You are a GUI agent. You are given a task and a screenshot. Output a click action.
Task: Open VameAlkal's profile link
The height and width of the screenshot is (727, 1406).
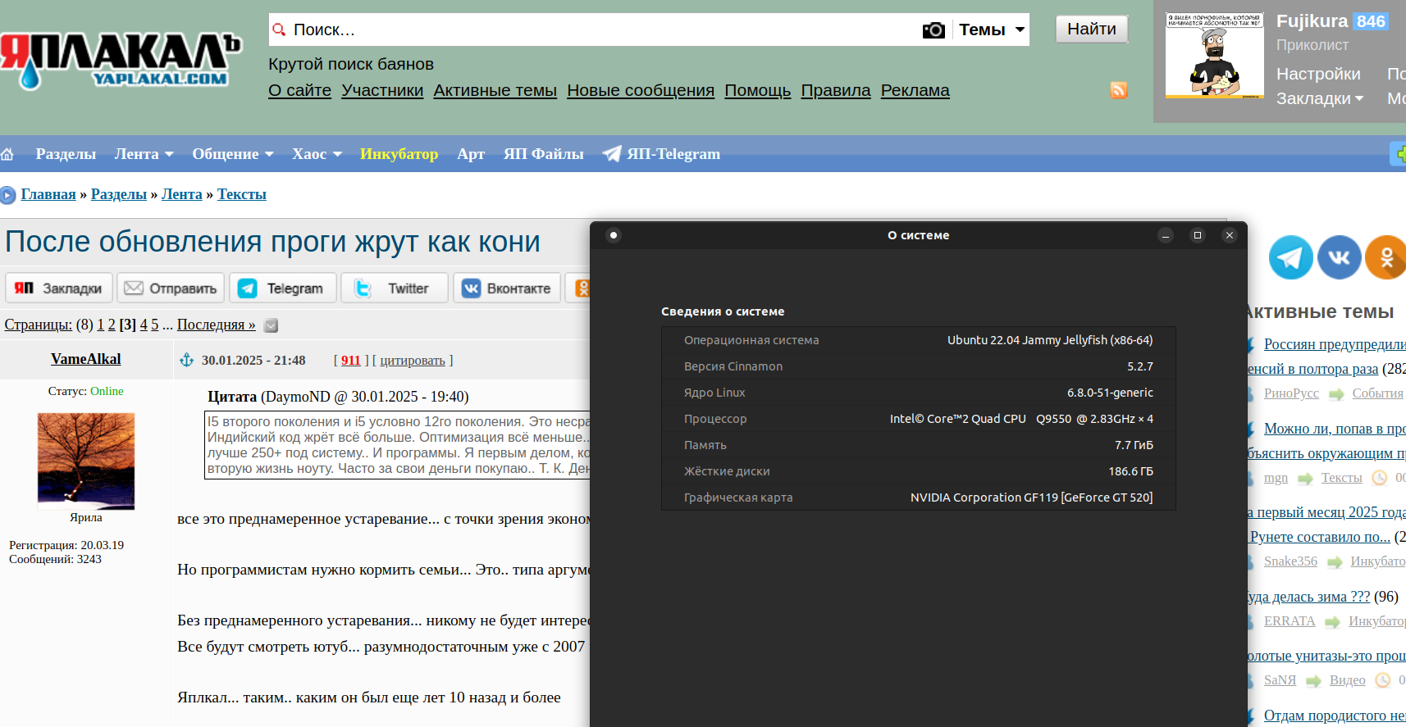pos(86,359)
